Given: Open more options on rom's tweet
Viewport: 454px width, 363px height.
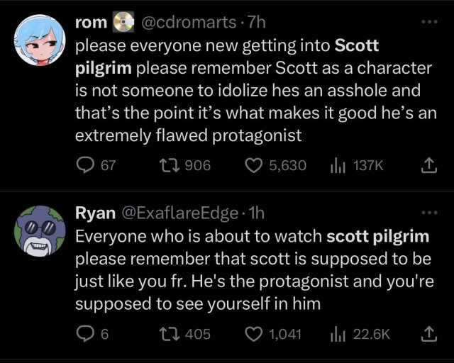Looking at the screenshot, I should tap(429, 23).
